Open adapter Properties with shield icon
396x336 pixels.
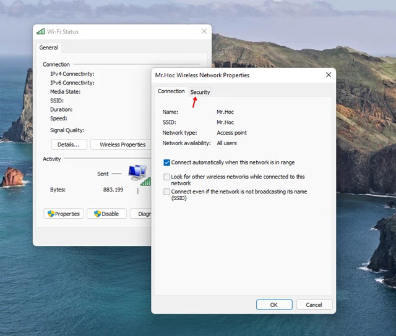pos(64,214)
